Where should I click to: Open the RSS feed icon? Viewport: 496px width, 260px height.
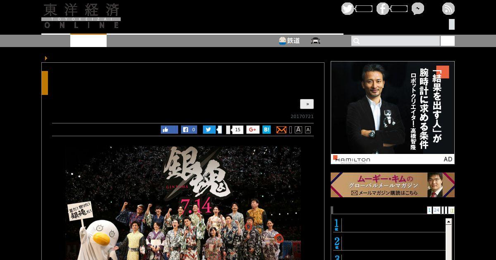pyautogui.click(x=448, y=9)
